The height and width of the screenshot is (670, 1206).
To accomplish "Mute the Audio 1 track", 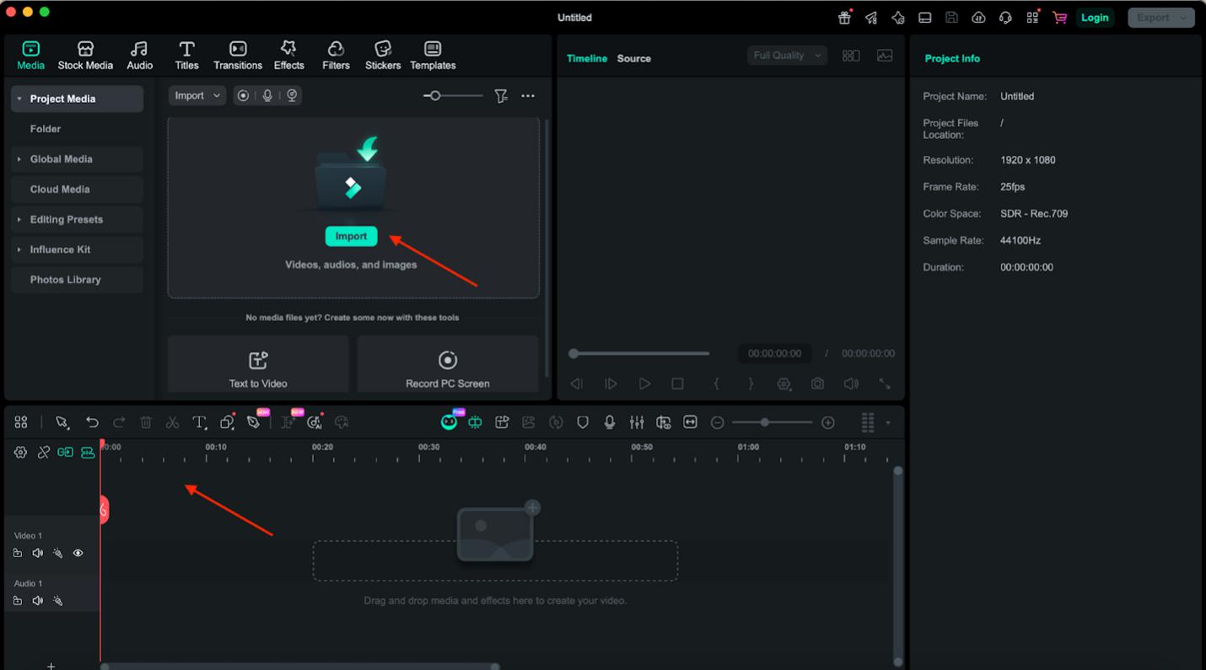I will point(38,601).
